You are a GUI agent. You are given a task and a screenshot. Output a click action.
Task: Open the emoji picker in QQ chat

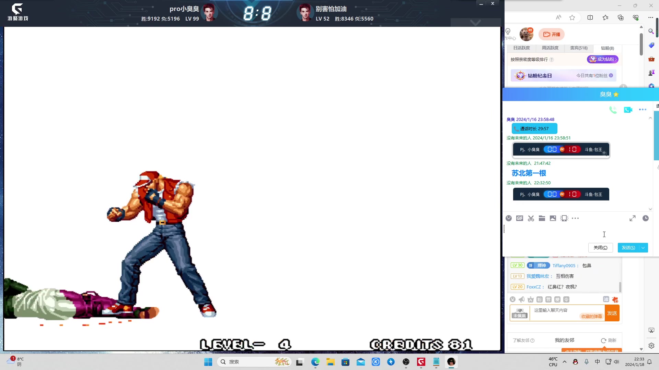[x=509, y=218]
